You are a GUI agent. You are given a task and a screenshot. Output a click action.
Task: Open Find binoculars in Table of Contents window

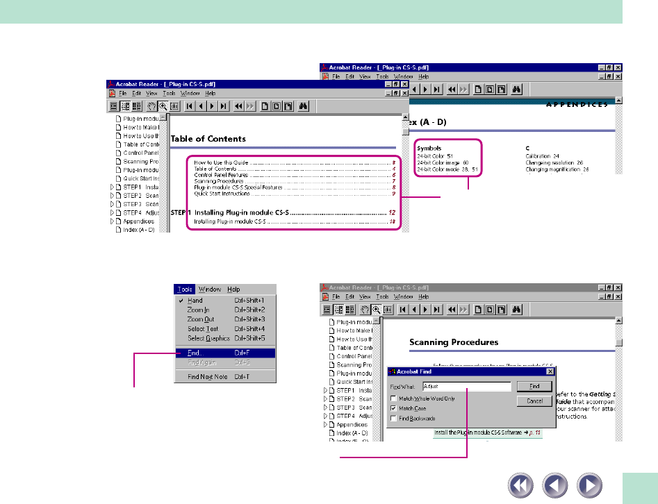(x=303, y=106)
